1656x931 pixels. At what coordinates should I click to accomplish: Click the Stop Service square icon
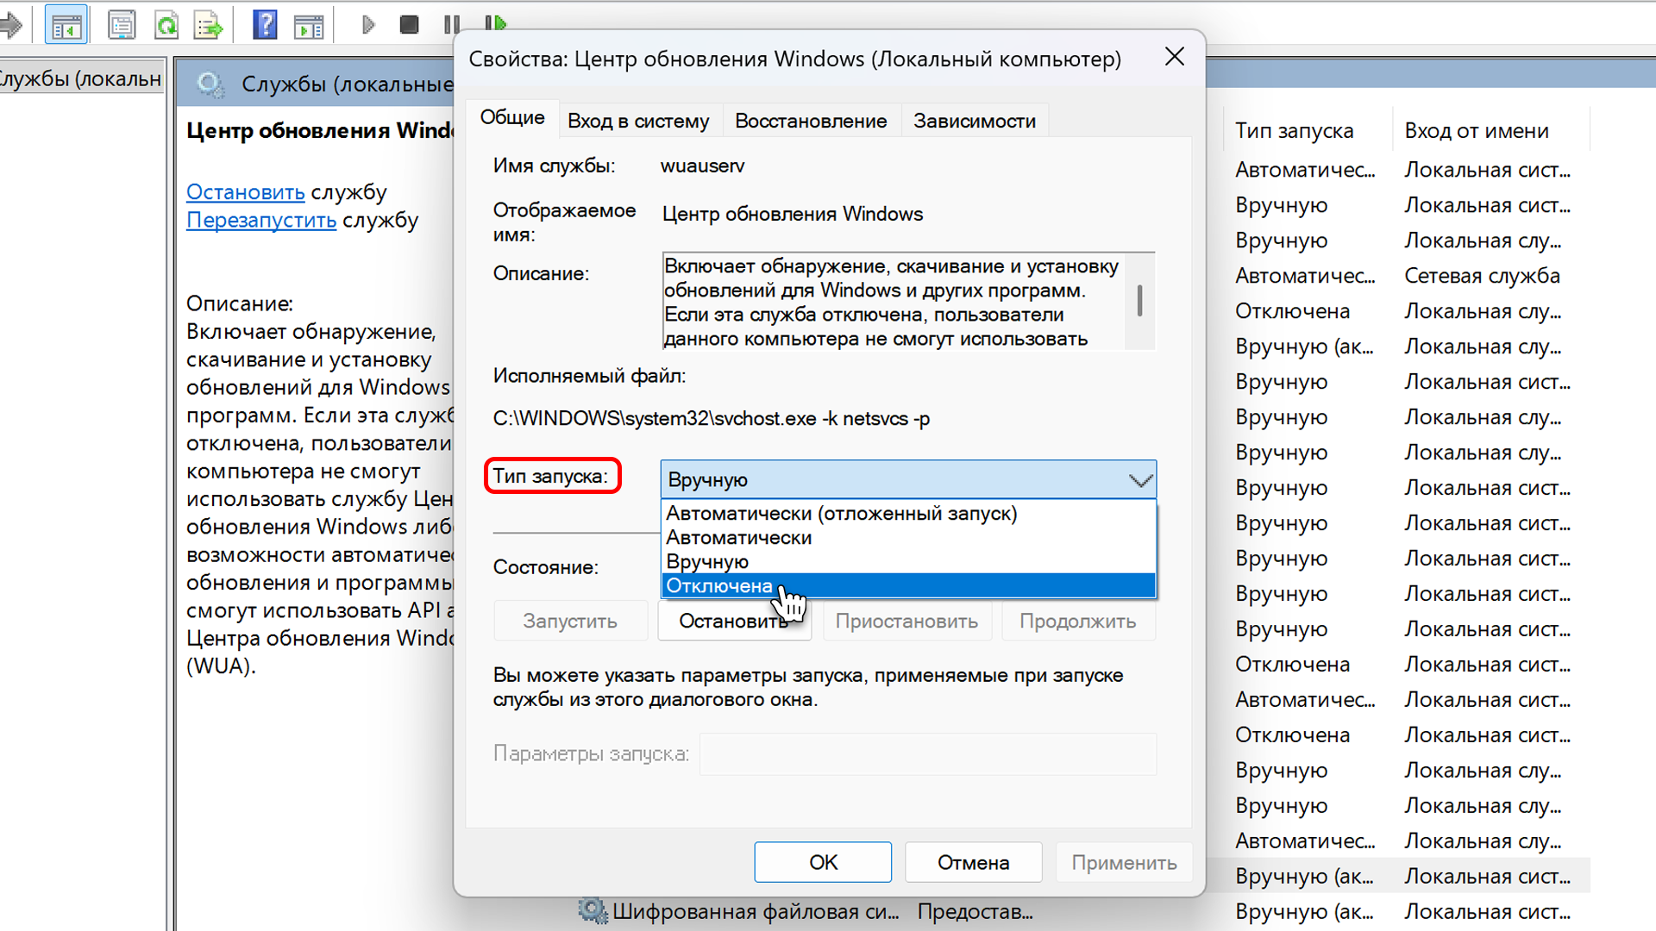(409, 25)
